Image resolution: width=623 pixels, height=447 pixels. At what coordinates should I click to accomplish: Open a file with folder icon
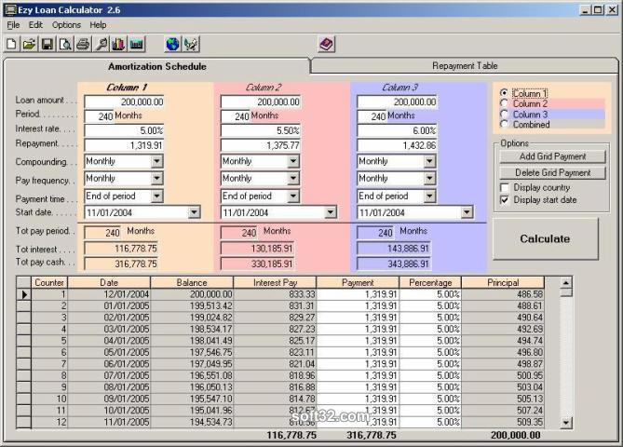click(x=29, y=44)
